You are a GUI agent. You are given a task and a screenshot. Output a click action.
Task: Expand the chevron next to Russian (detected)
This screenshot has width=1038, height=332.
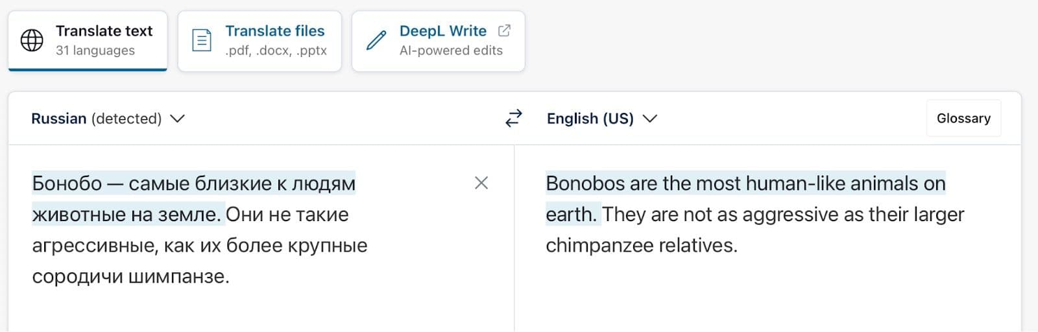point(177,119)
